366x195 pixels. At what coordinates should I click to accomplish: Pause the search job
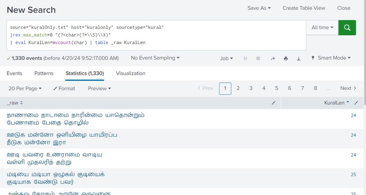245,58
